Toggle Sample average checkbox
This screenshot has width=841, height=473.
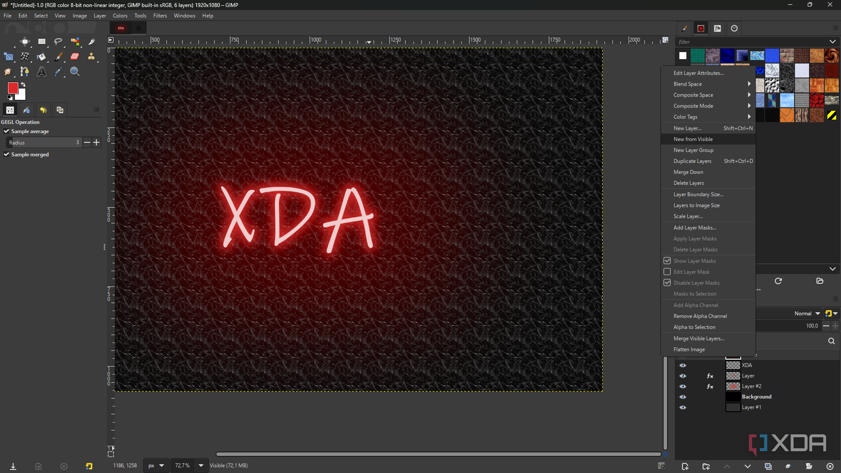pos(7,131)
